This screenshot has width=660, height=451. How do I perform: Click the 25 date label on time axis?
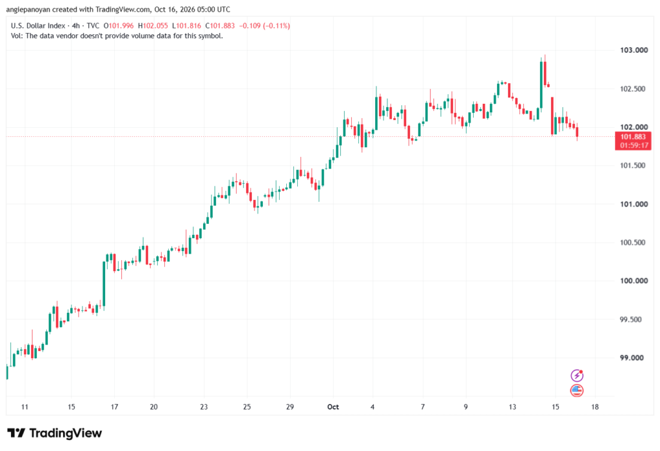point(247,406)
